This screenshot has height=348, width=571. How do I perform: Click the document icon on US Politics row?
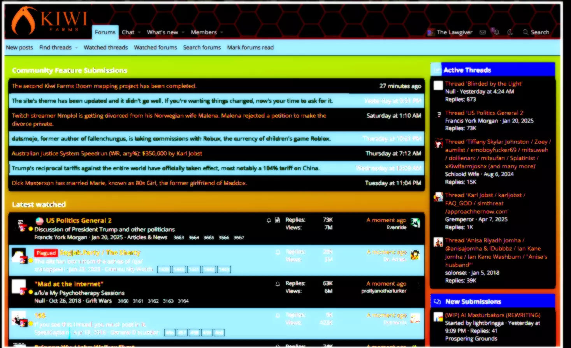point(277,220)
